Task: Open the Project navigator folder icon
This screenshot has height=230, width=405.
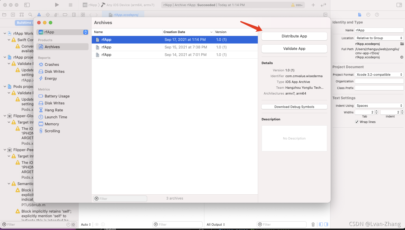Action: click(x=4, y=15)
